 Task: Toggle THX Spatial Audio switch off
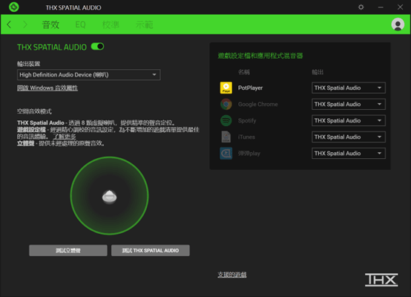pyautogui.click(x=97, y=47)
